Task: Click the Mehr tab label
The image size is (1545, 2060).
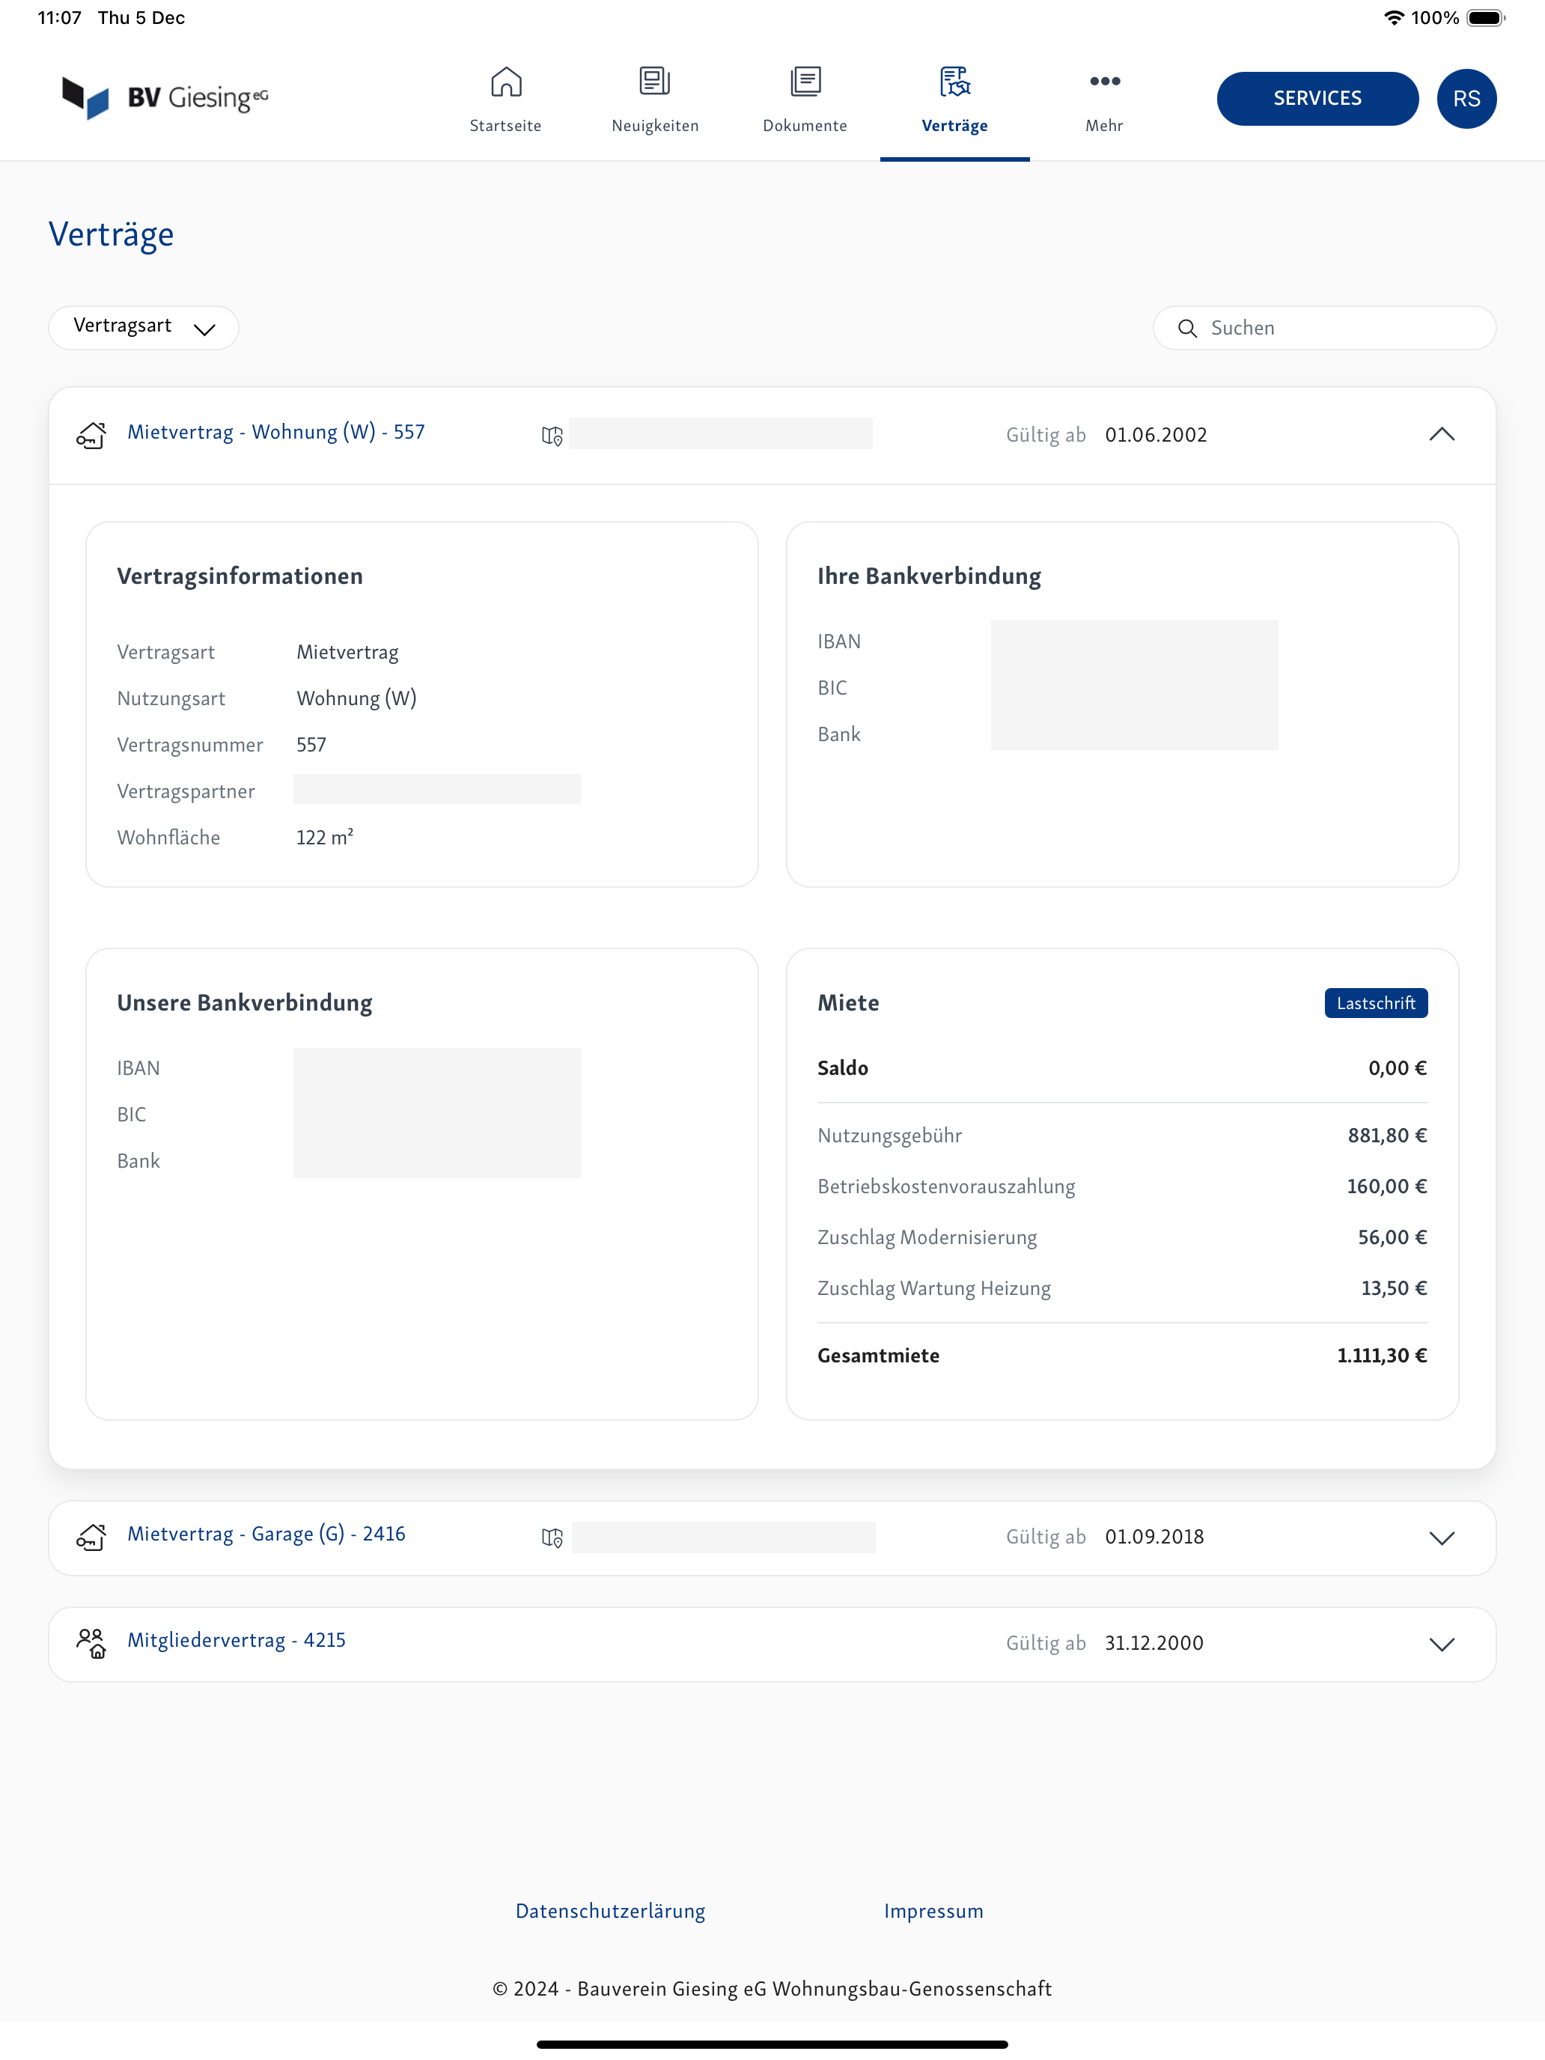Action: pos(1105,126)
